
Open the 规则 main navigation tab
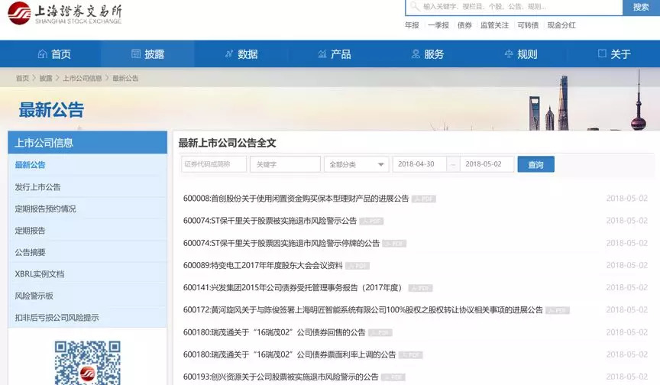click(x=521, y=54)
